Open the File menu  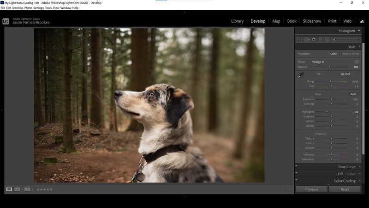point(3,8)
